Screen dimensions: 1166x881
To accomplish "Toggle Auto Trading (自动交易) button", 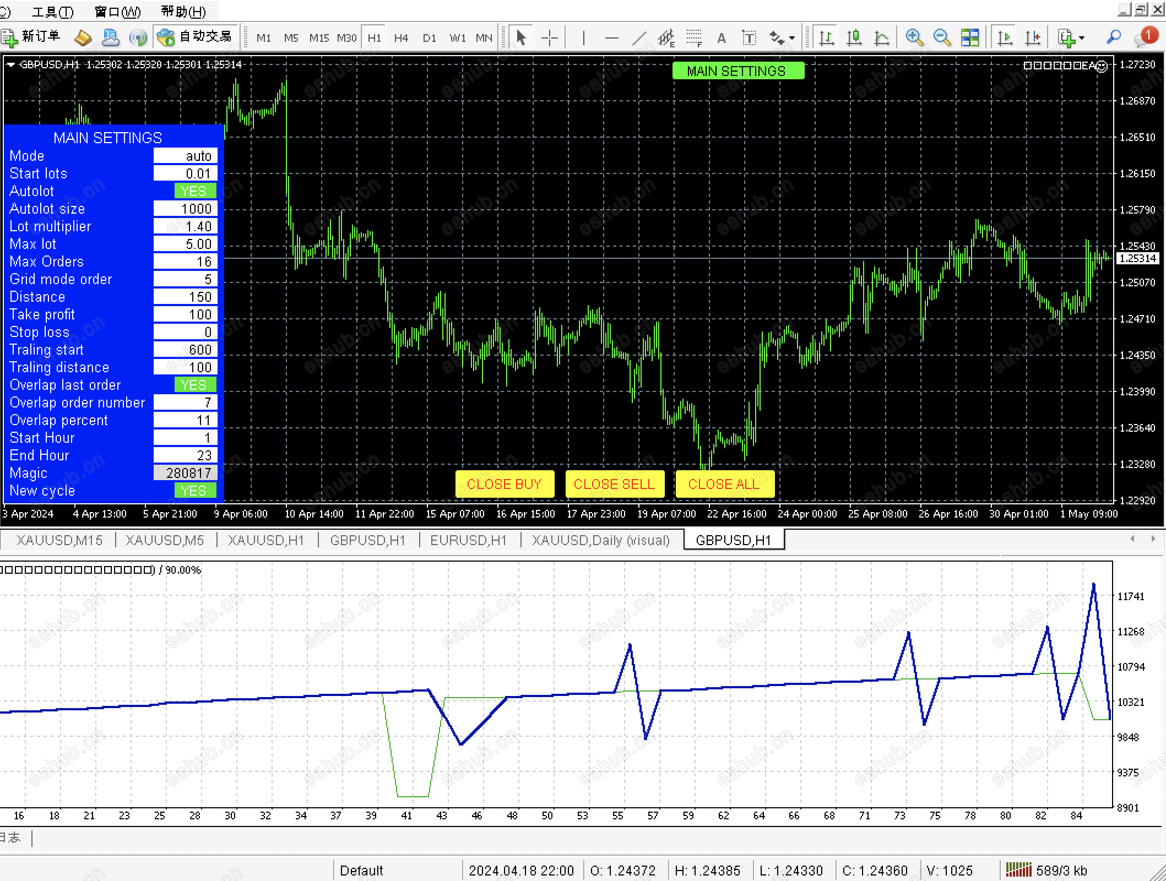I will click(x=196, y=37).
